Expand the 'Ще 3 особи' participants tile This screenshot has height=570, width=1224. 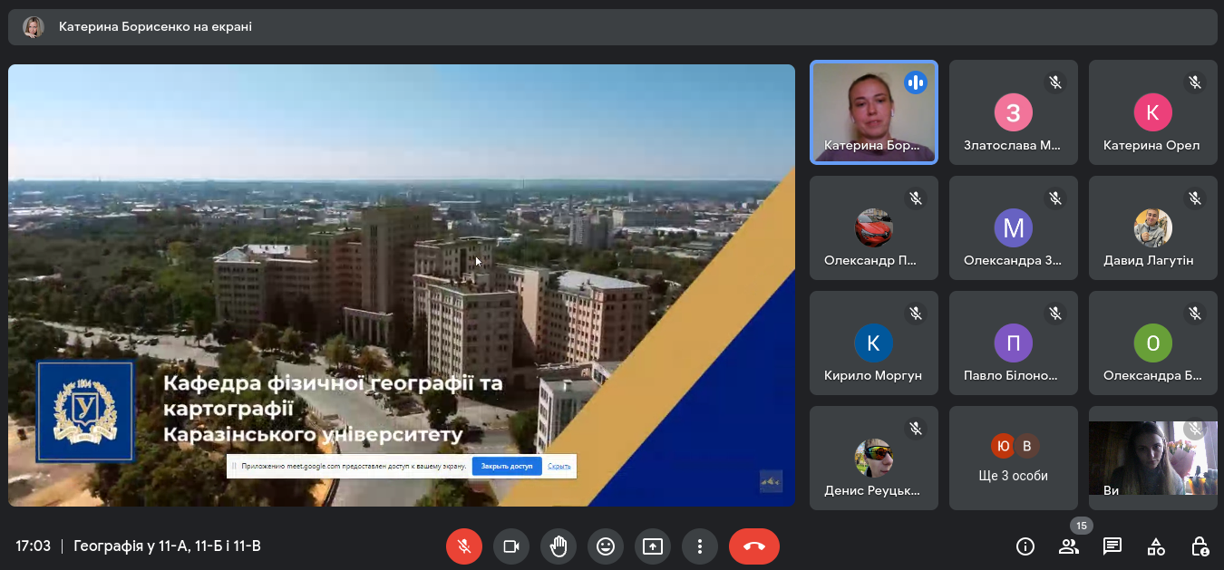click(x=1013, y=459)
